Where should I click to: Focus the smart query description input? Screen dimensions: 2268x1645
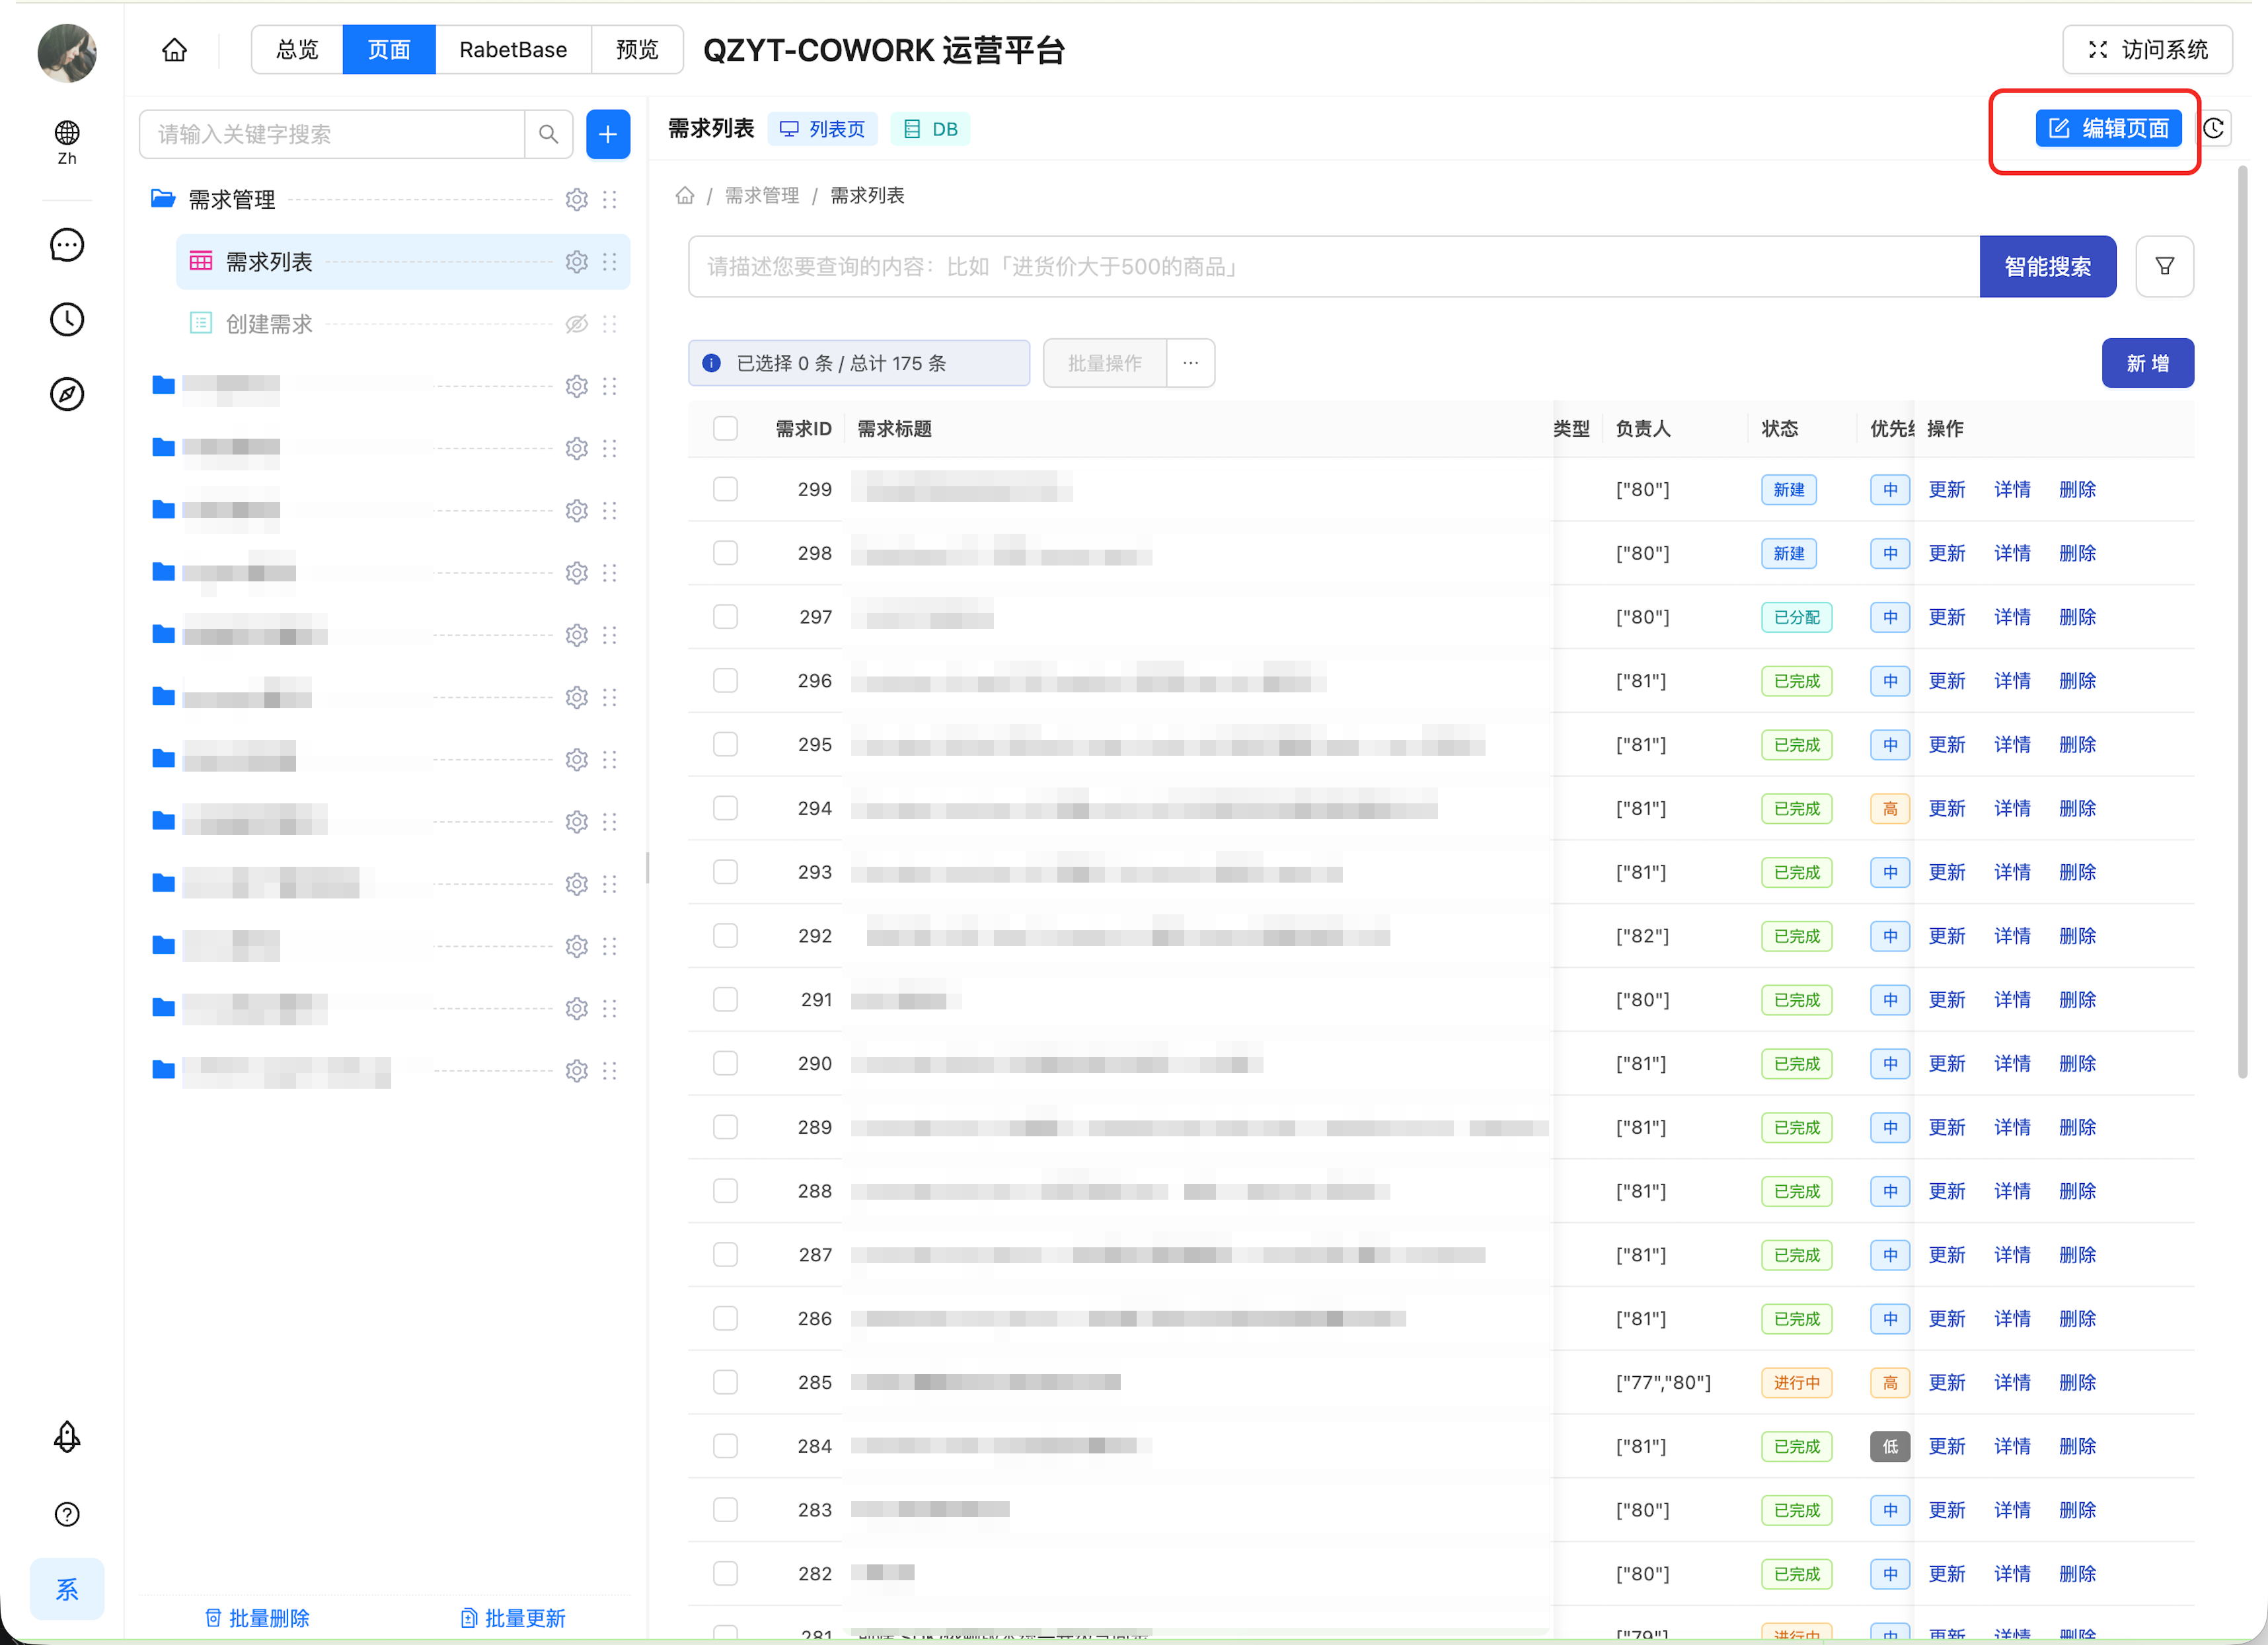pyautogui.click(x=1334, y=266)
